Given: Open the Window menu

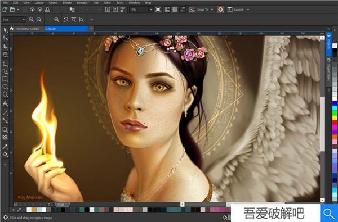Looking at the screenshot, I should coord(134,3).
